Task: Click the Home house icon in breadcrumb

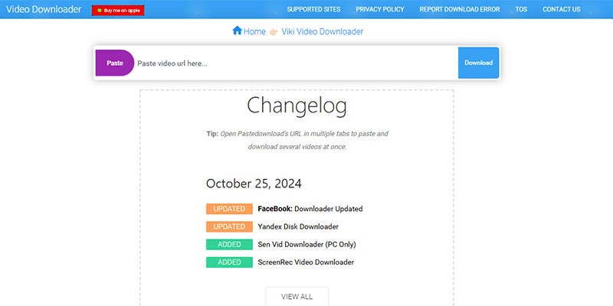Action: pyautogui.click(x=237, y=31)
